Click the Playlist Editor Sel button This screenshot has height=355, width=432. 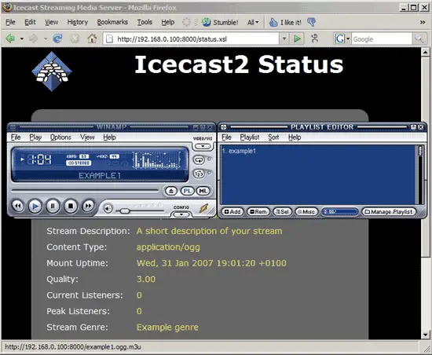(282, 212)
